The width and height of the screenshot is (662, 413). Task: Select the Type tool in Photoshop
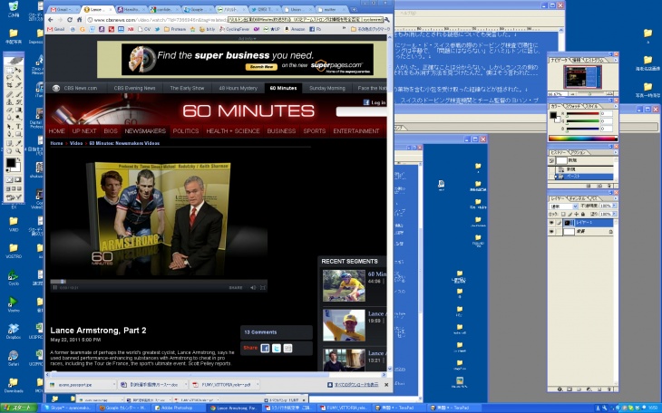pos(18,126)
